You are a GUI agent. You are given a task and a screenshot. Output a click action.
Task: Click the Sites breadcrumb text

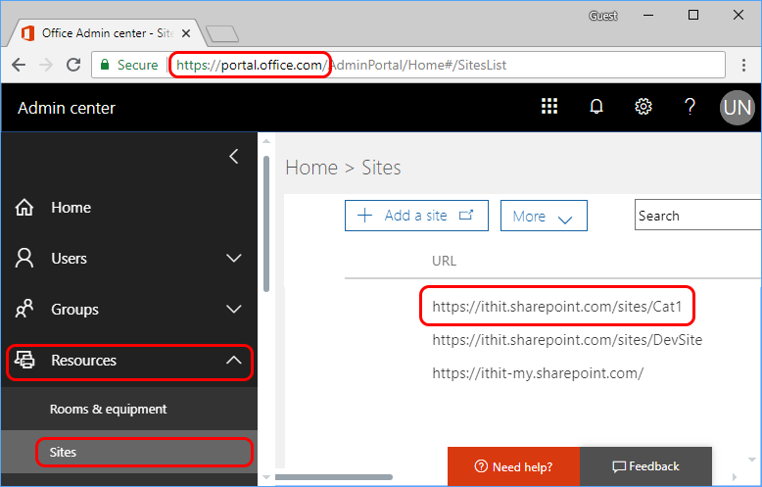(x=381, y=168)
